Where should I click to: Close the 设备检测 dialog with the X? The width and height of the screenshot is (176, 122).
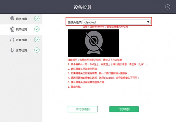167,7
